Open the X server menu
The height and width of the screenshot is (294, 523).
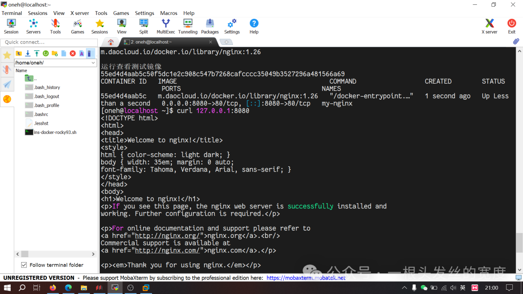79,13
